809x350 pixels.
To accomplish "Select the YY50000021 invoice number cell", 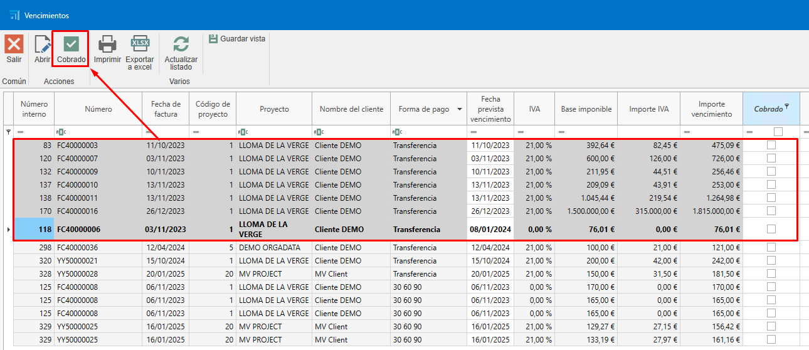I will 98,260.
